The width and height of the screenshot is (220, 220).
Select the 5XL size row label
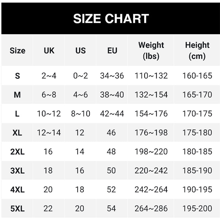pos(17,209)
